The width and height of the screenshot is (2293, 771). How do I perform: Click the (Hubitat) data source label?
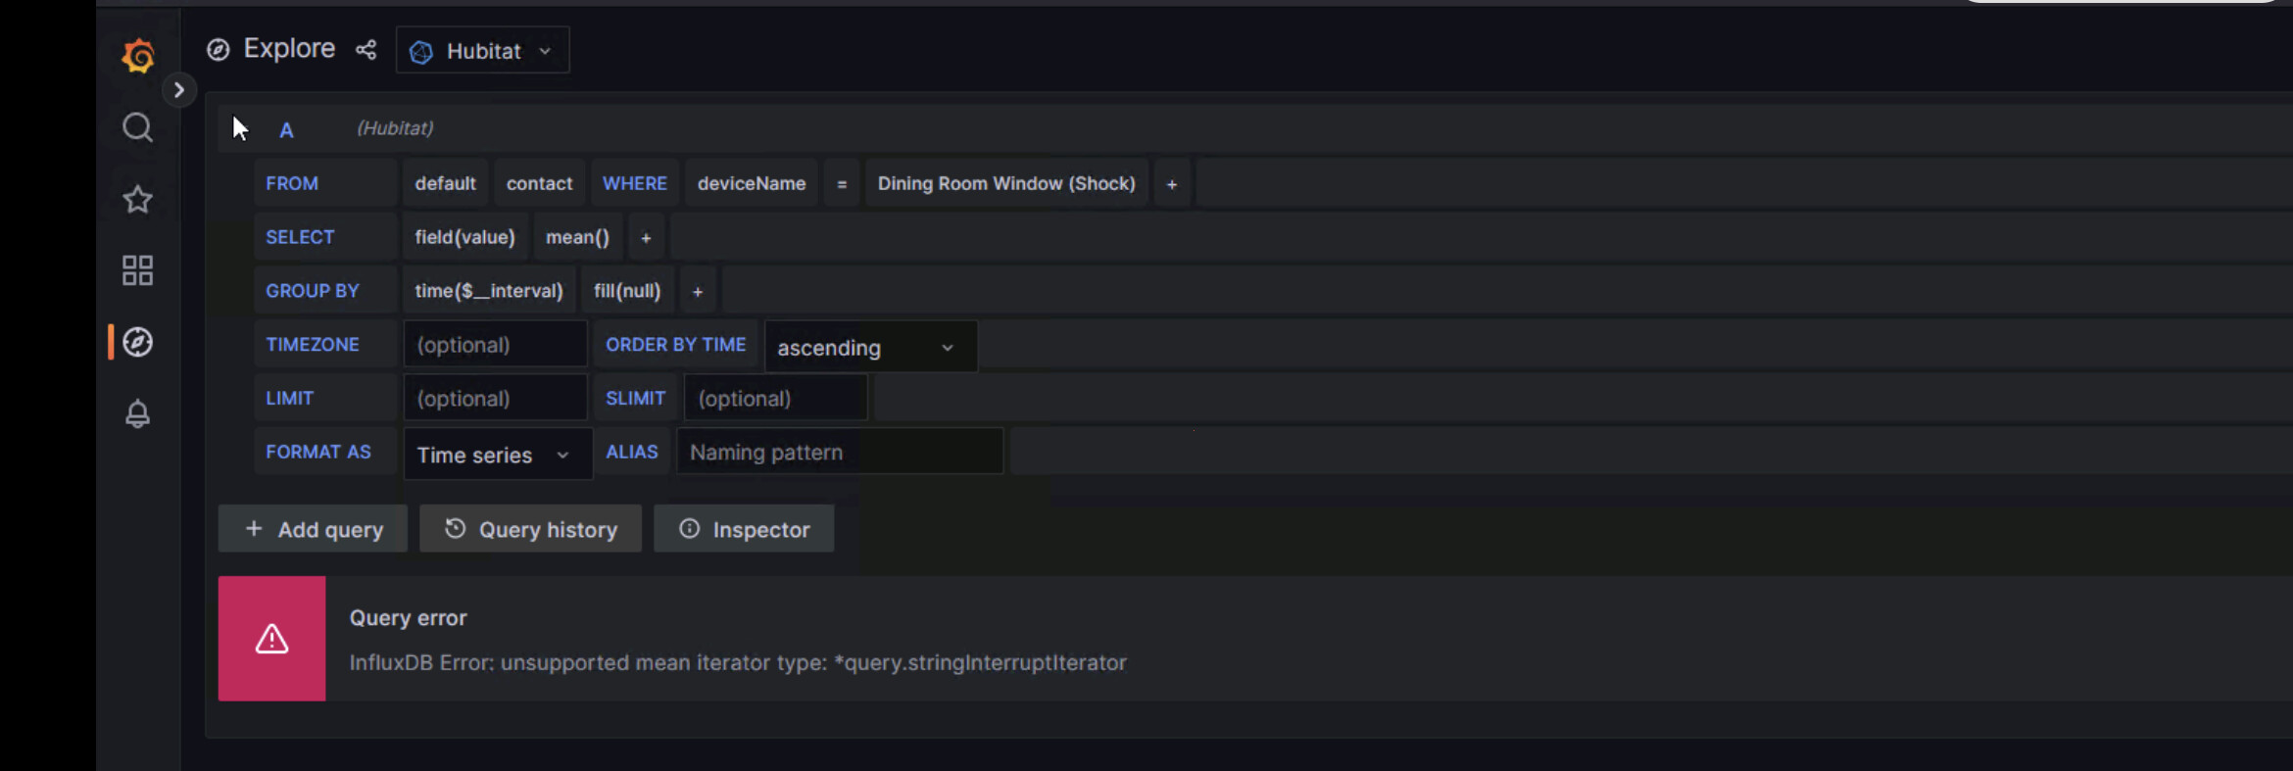click(x=395, y=128)
